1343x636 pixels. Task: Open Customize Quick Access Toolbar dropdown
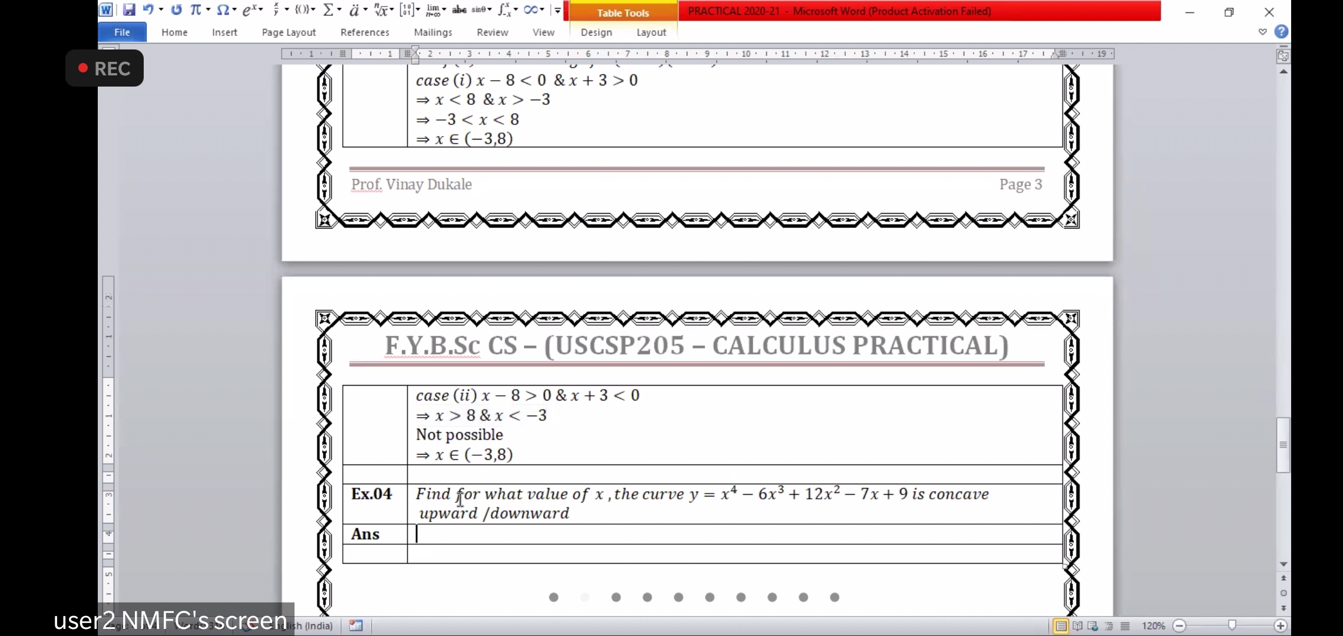pos(557,10)
